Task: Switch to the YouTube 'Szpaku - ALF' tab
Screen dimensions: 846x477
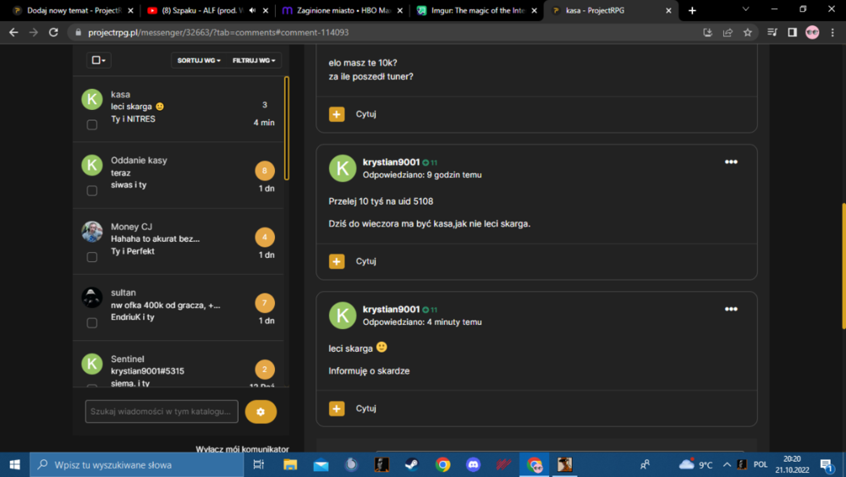Action: click(x=202, y=10)
